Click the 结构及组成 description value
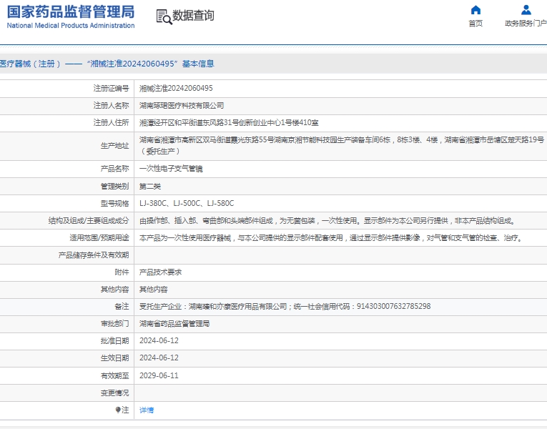This screenshot has width=547, height=429. (327, 220)
